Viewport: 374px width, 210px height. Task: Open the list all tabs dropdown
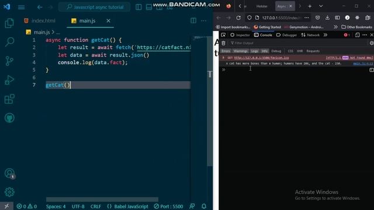click(321, 6)
